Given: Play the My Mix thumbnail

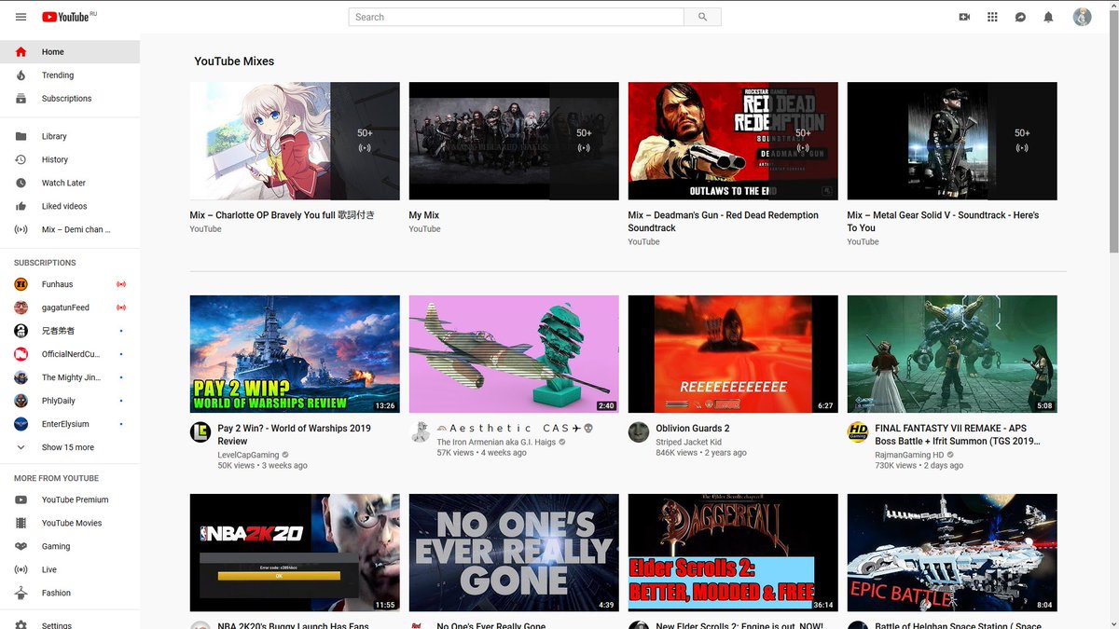Looking at the screenshot, I should [514, 141].
